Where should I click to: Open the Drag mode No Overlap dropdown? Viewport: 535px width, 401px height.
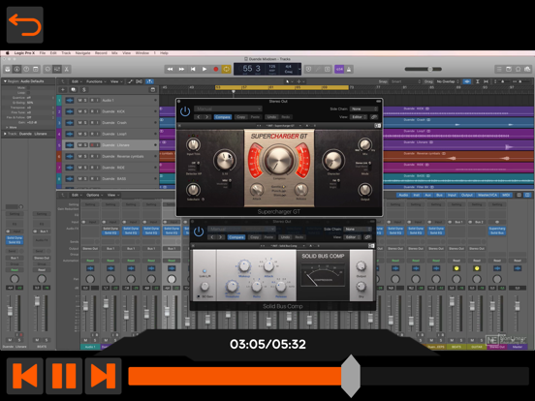tap(448, 81)
